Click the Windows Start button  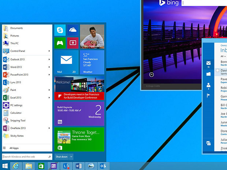pos(5,166)
